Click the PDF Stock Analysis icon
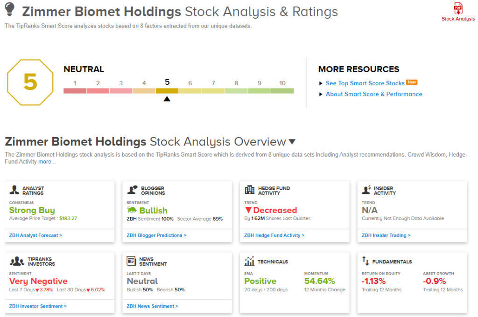This screenshot has height=317, width=478. [458, 9]
